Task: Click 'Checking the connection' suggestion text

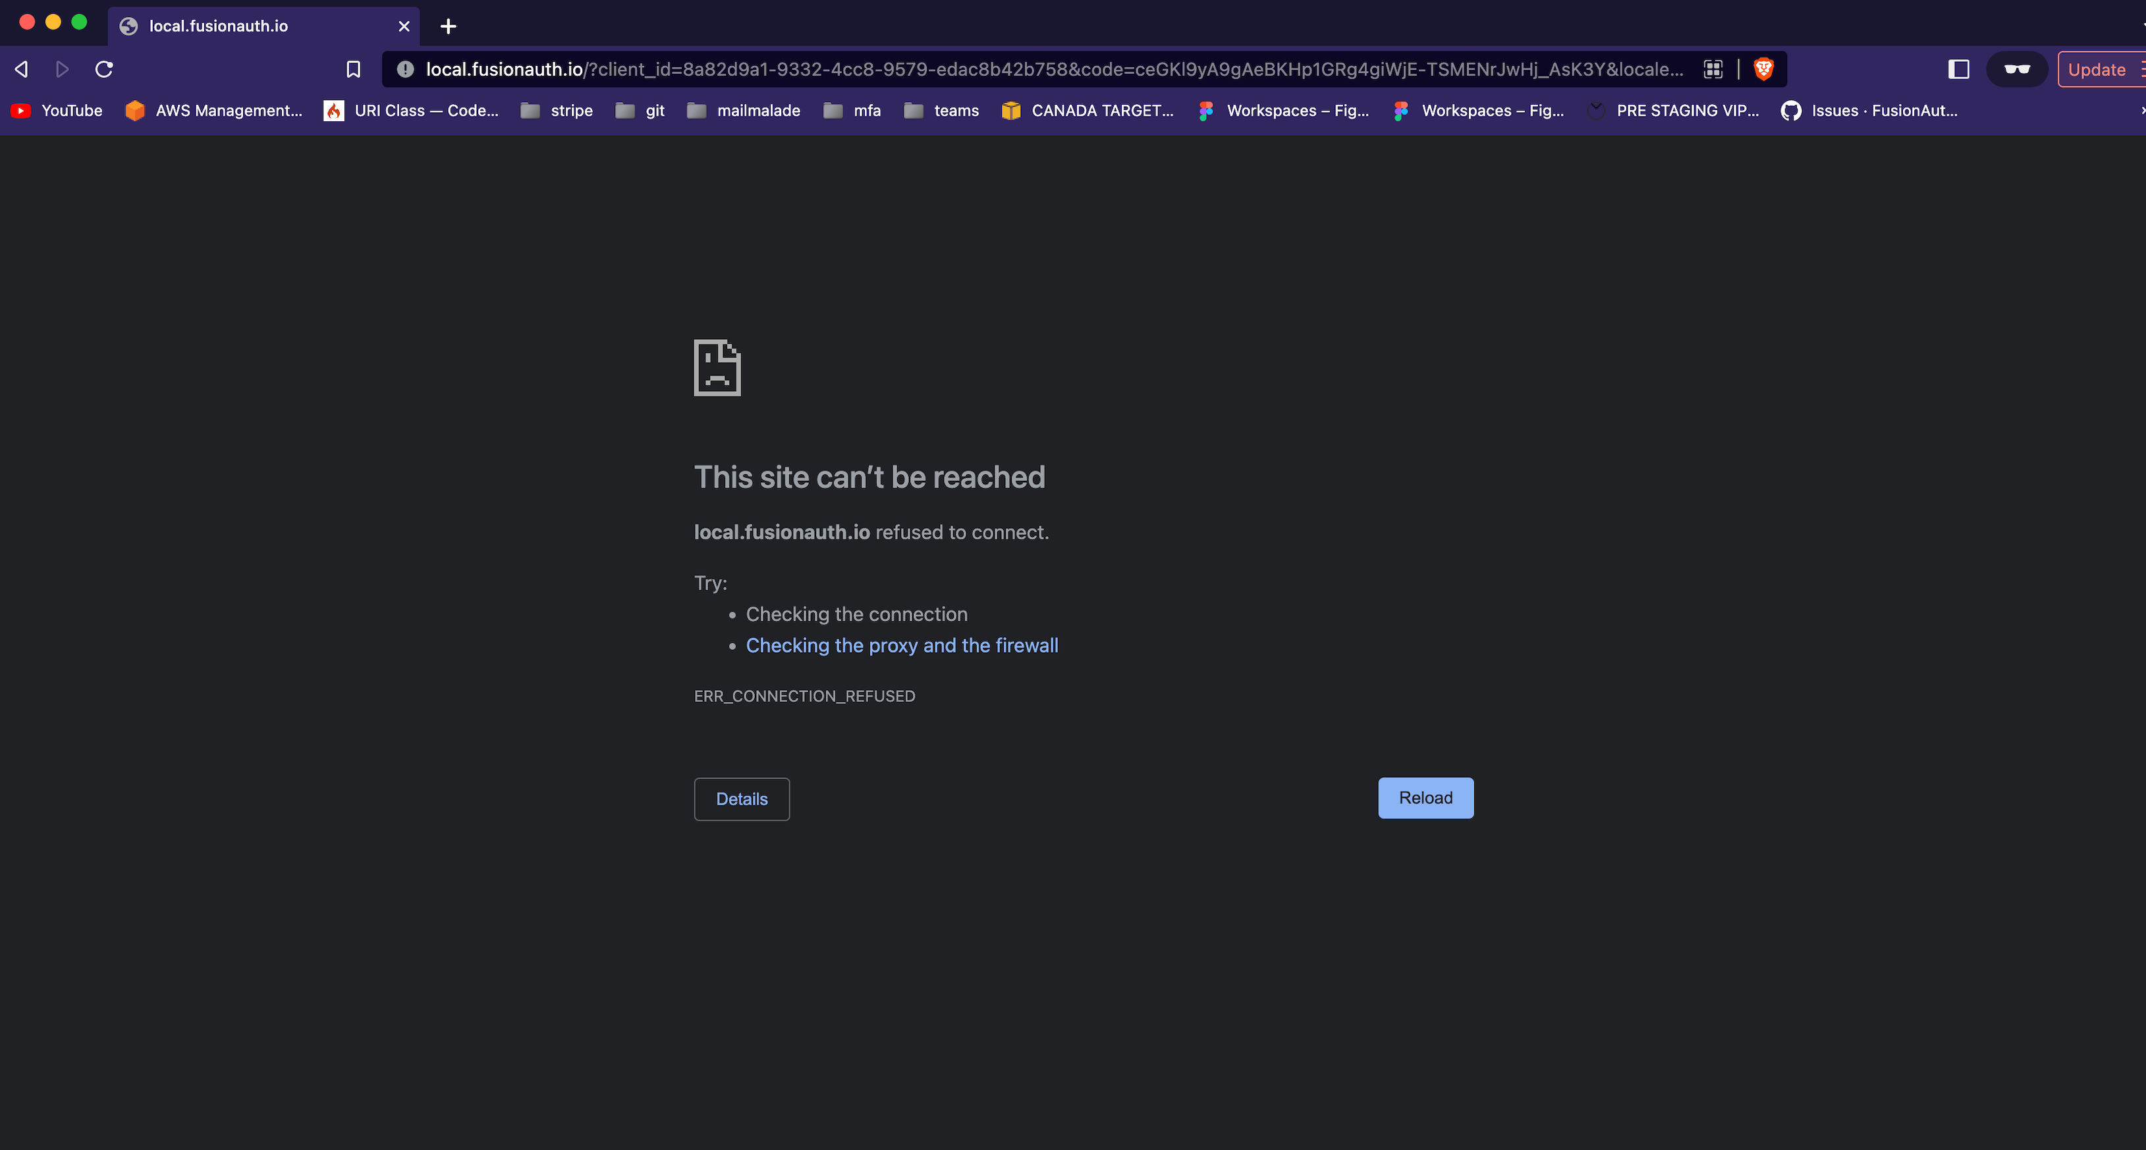Action: coord(856,615)
